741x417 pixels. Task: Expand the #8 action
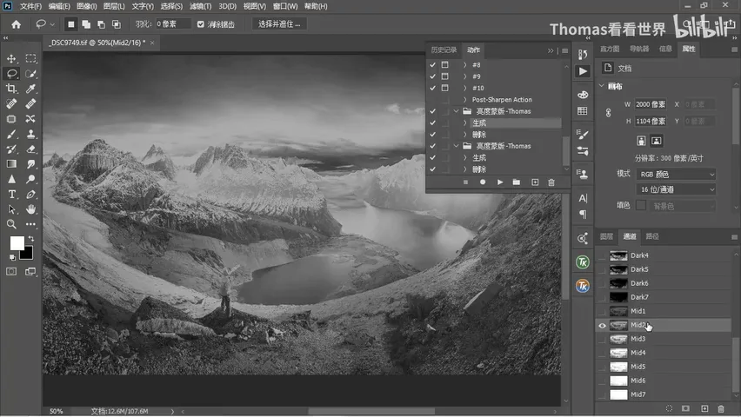tap(465, 64)
